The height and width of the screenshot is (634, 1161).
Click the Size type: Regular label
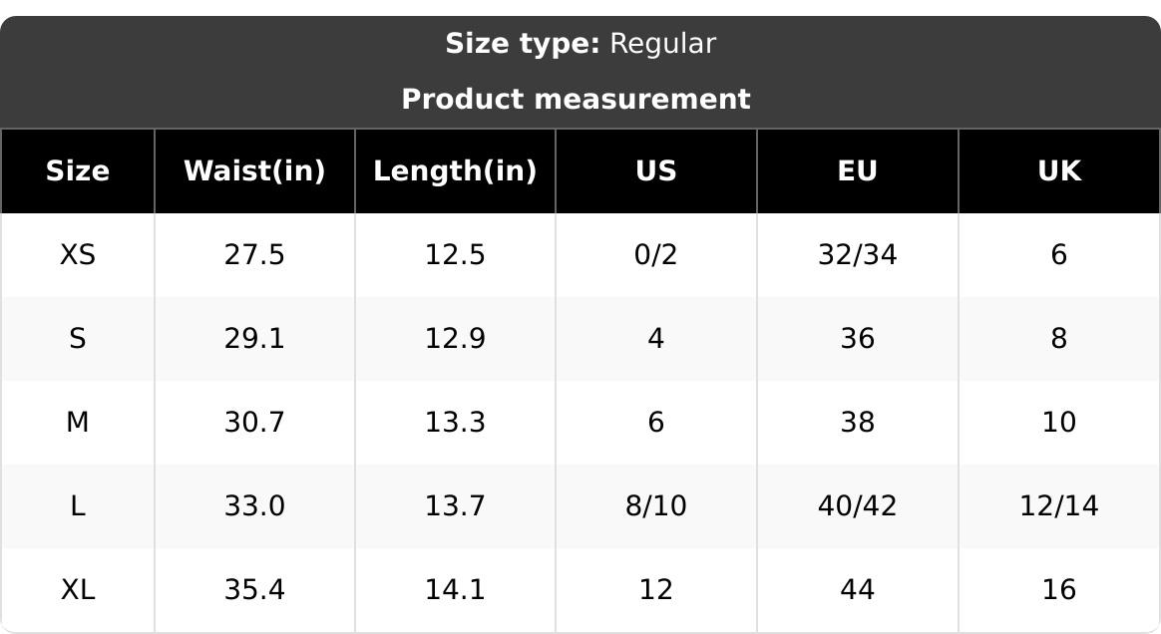580,44
